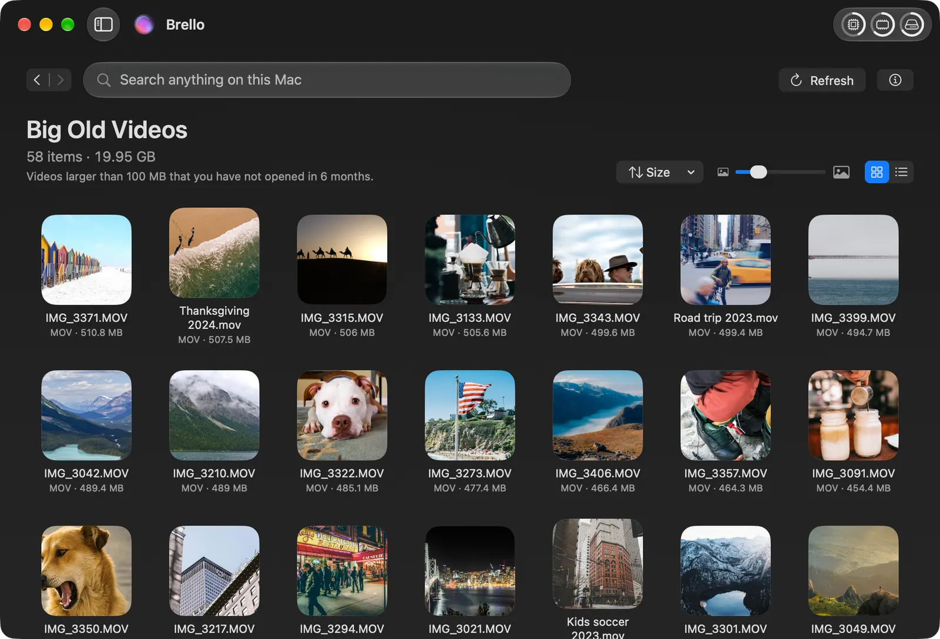Switch to grid view
This screenshot has width=940, height=639.
[877, 172]
